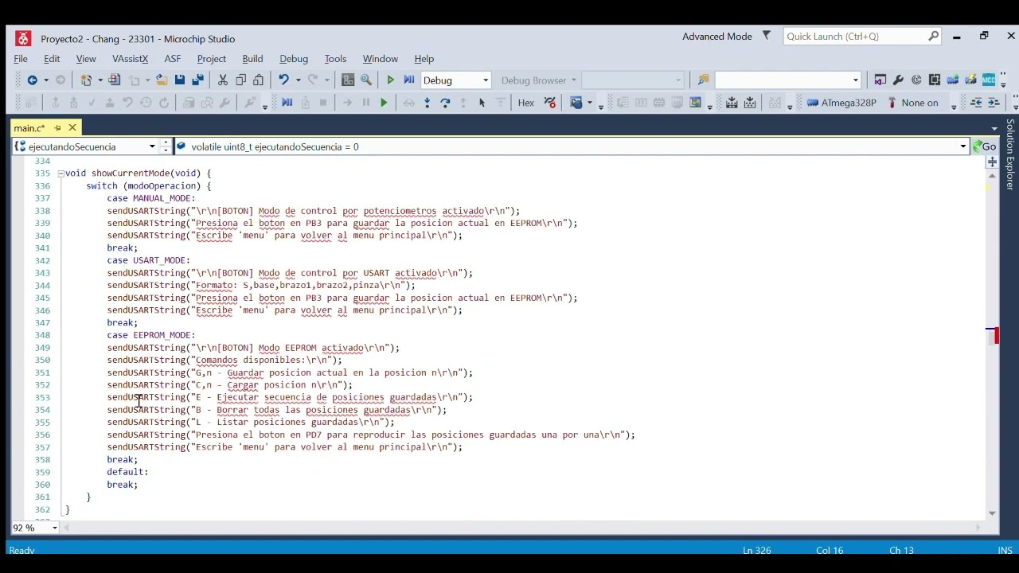Save main.c with the floppy disk icon

[x=180, y=80]
